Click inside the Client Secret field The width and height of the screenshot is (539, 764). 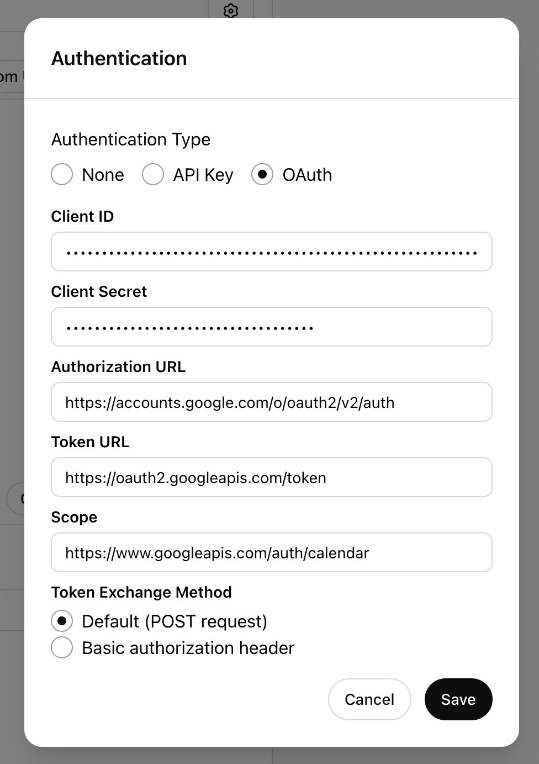271,327
